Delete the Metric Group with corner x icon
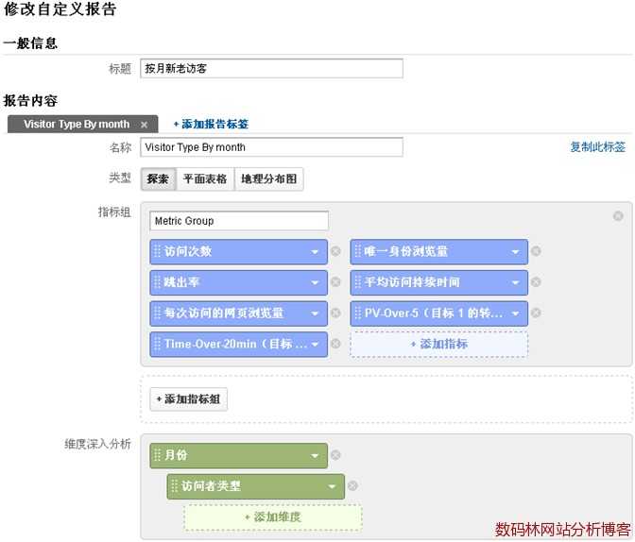Image resolution: width=635 pixels, height=542 pixels. point(618,215)
